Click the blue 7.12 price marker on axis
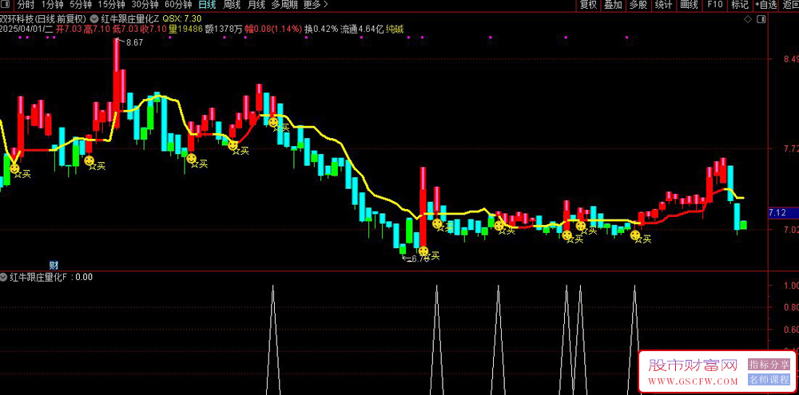The width and height of the screenshot is (799, 395). tap(777, 212)
